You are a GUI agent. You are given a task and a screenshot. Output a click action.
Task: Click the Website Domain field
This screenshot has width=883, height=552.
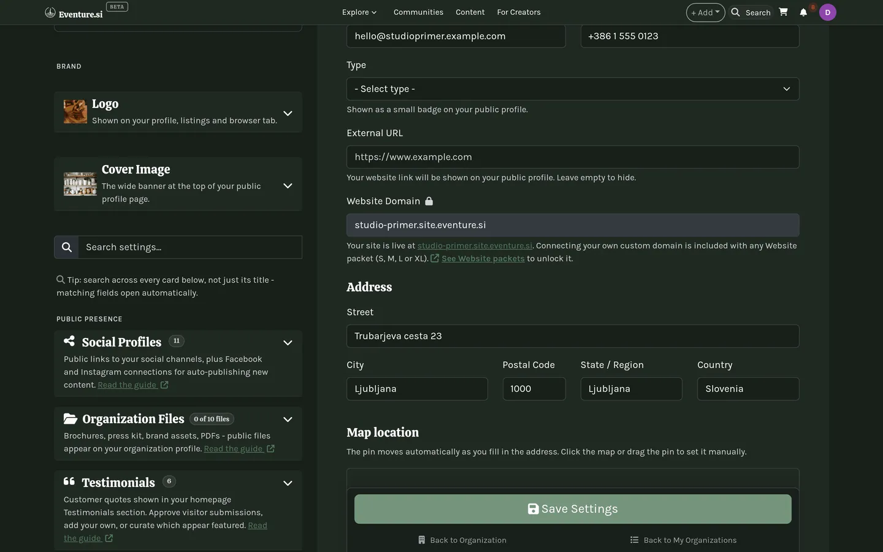click(573, 225)
